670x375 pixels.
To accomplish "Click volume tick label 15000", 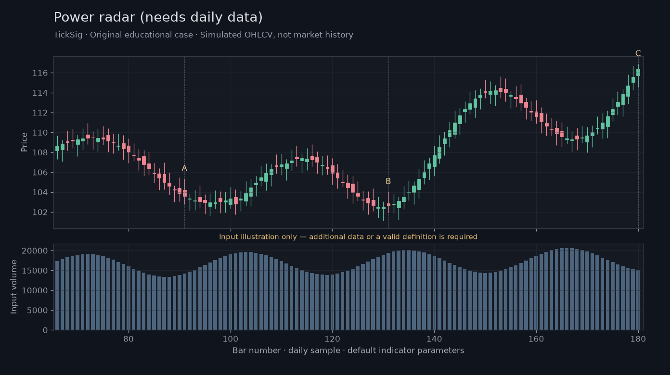I will [36, 271].
